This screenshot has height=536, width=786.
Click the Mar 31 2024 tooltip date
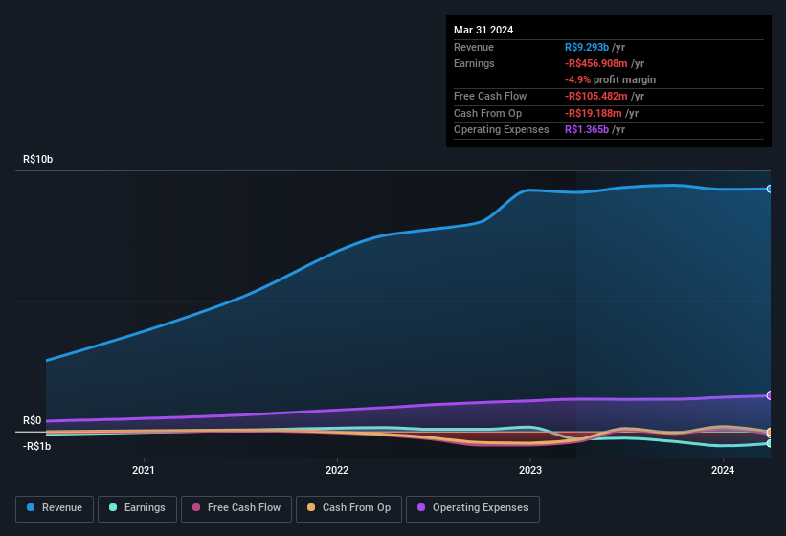click(483, 30)
